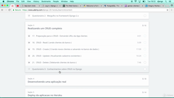
Task: Play lecture 18 CRUD Read icon
Action: (x=29, y=42)
